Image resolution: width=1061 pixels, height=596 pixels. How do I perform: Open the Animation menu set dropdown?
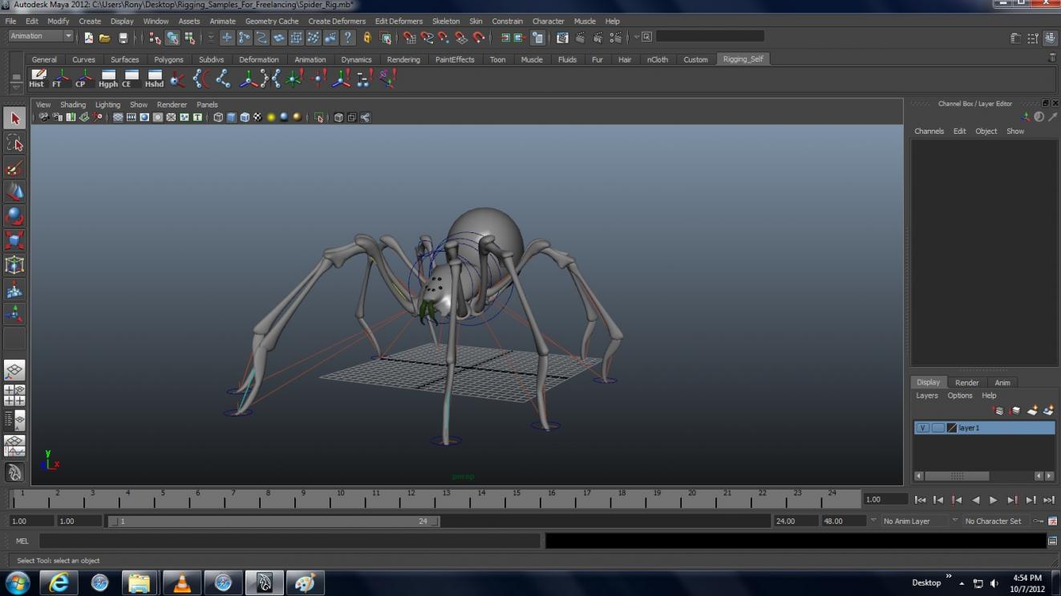click(x=41, y=36)
